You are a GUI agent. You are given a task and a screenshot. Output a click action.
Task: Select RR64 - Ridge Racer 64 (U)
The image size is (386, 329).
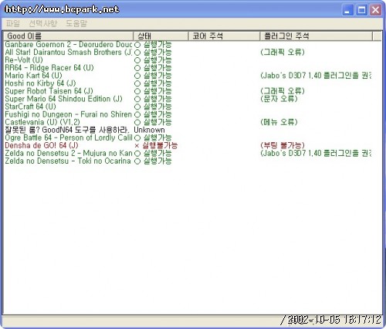coord(49,68)
